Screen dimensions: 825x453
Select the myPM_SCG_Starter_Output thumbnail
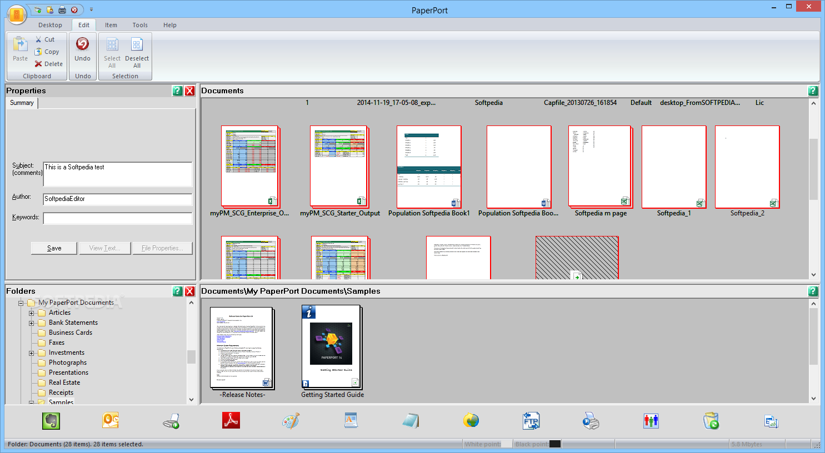pos(340,167)
